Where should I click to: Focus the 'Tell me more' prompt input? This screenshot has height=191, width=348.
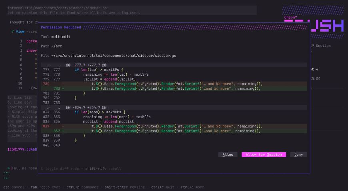24,168
